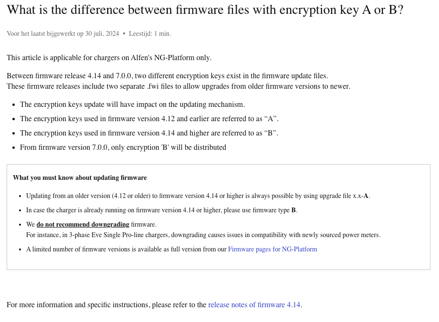
Task: Click the bullet recommending firmware type B
Action: (x=162, y=210)
